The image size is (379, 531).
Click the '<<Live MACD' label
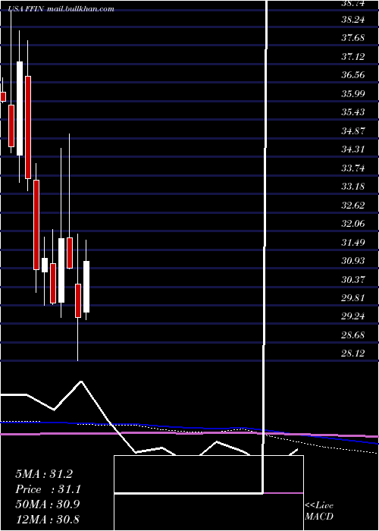point(319,511)
